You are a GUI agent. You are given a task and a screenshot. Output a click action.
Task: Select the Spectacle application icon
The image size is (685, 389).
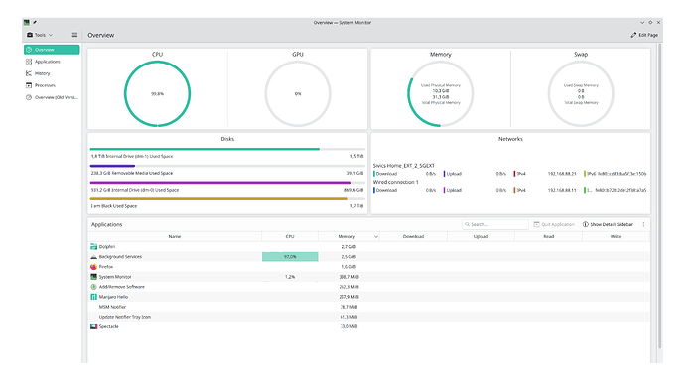coord(93,326)
